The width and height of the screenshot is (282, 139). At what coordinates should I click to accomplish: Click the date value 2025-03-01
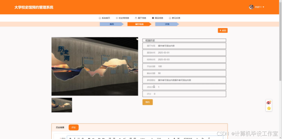click(164, 53)
